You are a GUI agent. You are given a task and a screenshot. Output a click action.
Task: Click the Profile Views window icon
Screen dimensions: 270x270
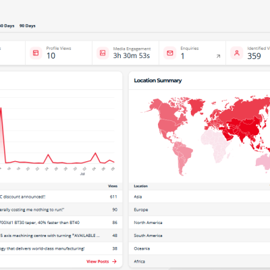click(x=36, y=53)
